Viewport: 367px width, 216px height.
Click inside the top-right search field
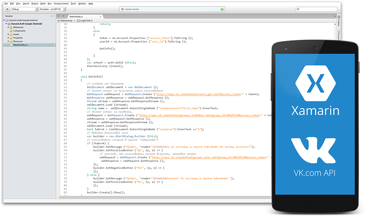pyautogui.click(x=316, y=9)
